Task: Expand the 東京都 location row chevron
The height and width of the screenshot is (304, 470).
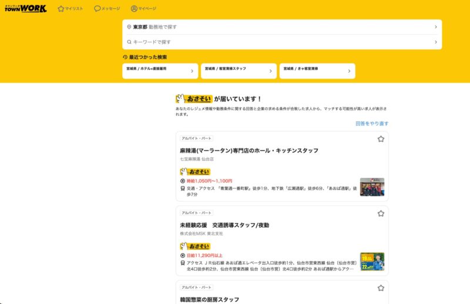Action: click(x=435, y=27)
